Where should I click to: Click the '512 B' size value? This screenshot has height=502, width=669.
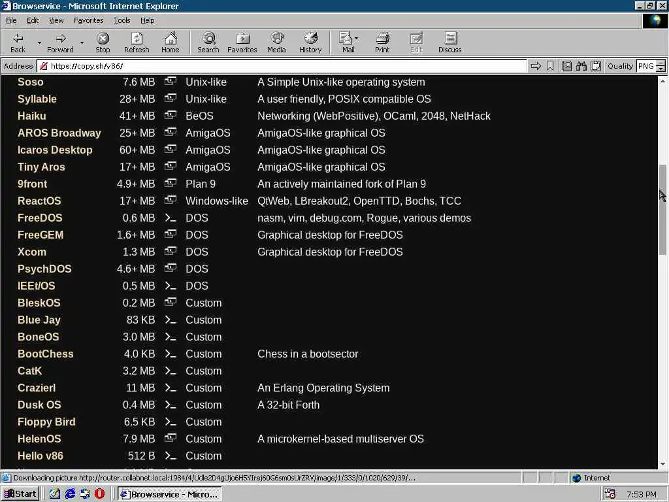(x=141, y=456)
